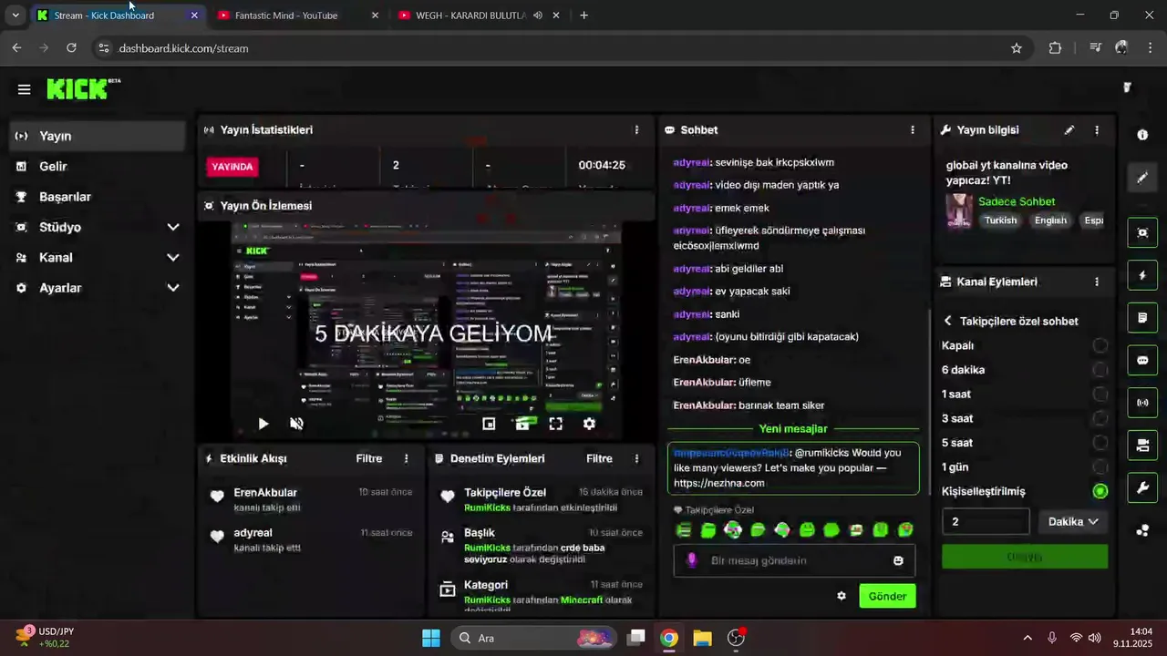Open Kanal Eylemleri panel options menu

tap(1097, 282)
